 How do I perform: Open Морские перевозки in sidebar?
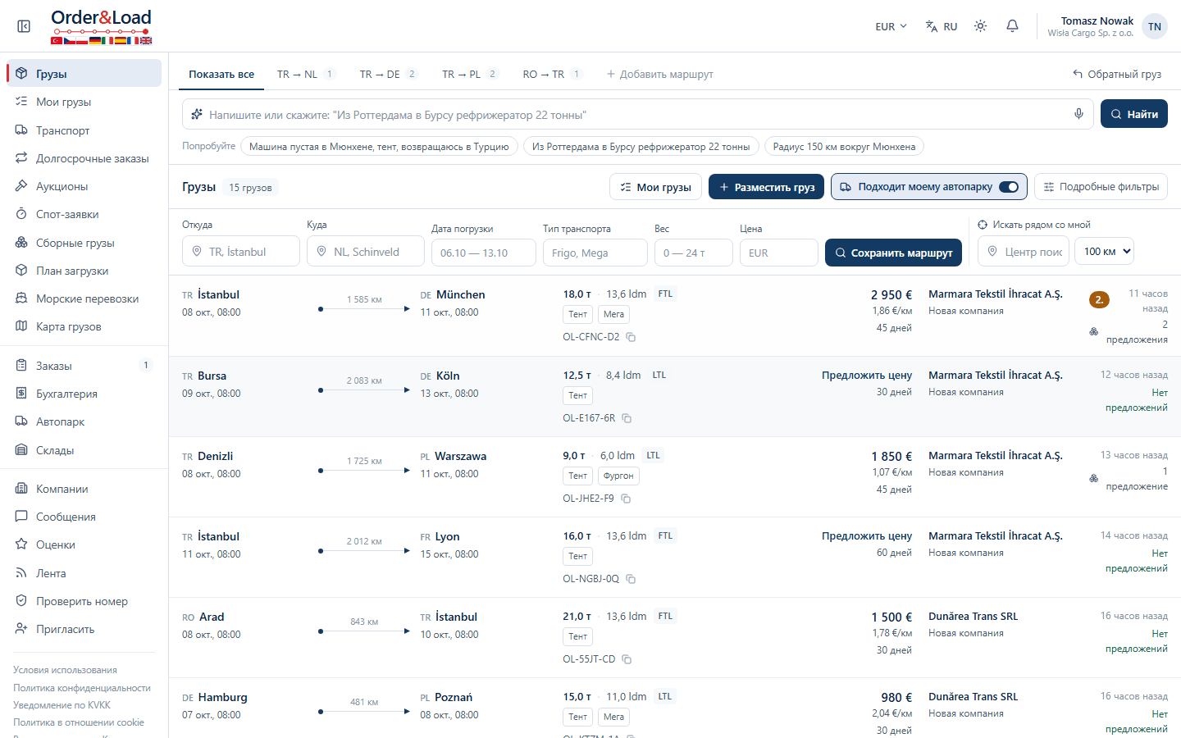pyautogui.click(x=84, y=298)
